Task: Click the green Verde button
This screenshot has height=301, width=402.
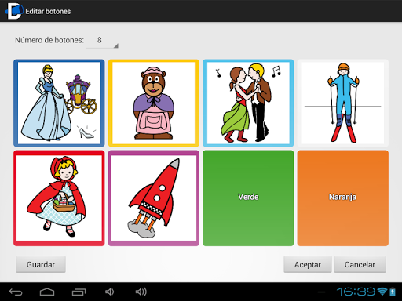Action: click(248, 198)
